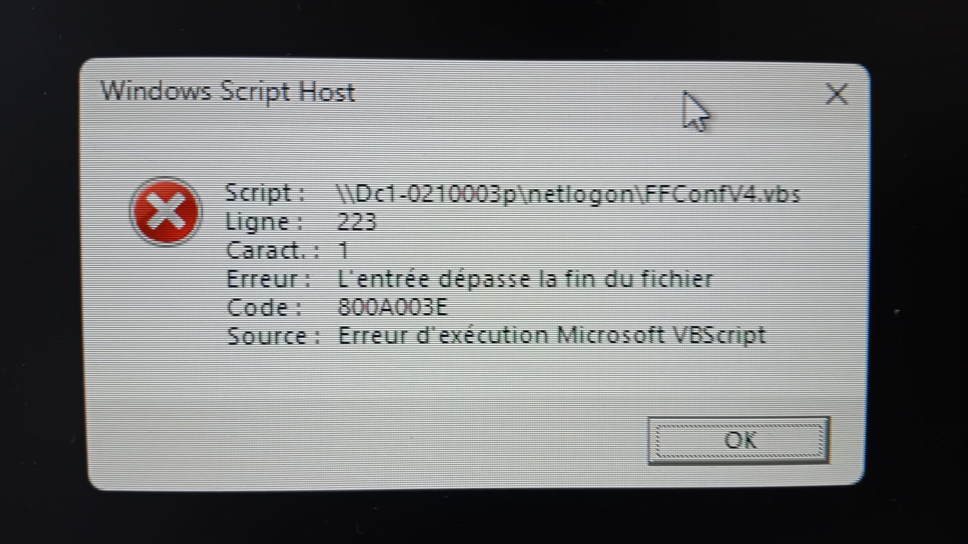
Task: Click the text Erreur d'exécution Microsoft VBScript
Action: 552,335
